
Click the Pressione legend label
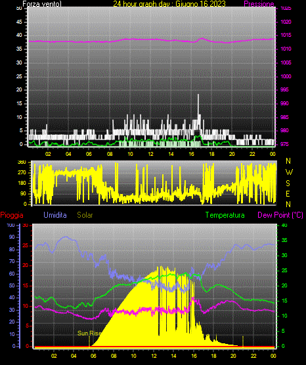[259, 4]
